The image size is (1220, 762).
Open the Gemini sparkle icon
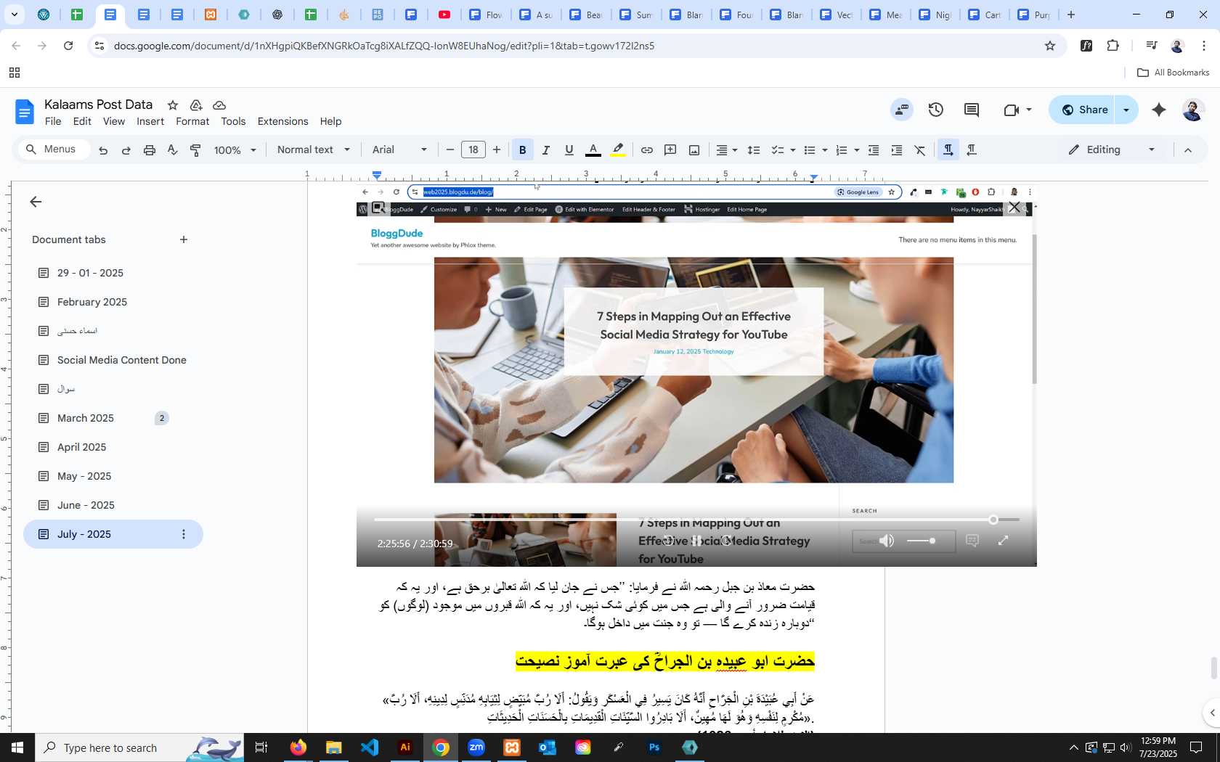click(1159, 110)
